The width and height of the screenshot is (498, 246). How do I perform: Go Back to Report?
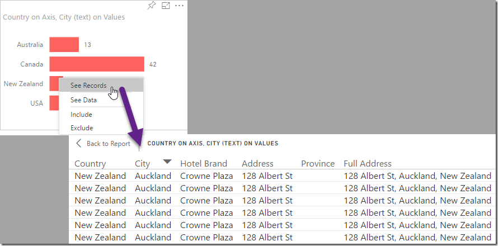click(x=103, y=144)
